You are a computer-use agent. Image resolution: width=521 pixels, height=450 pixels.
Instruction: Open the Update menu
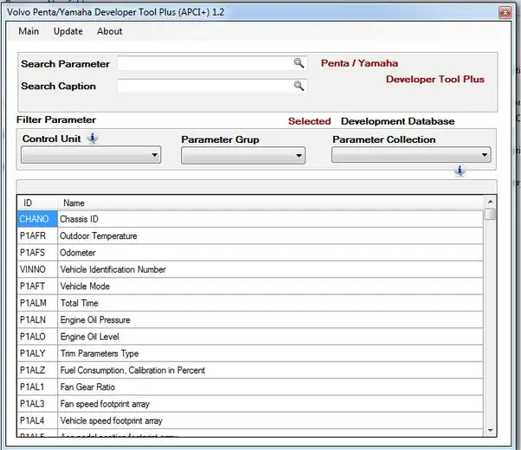[x=68, y=31]
